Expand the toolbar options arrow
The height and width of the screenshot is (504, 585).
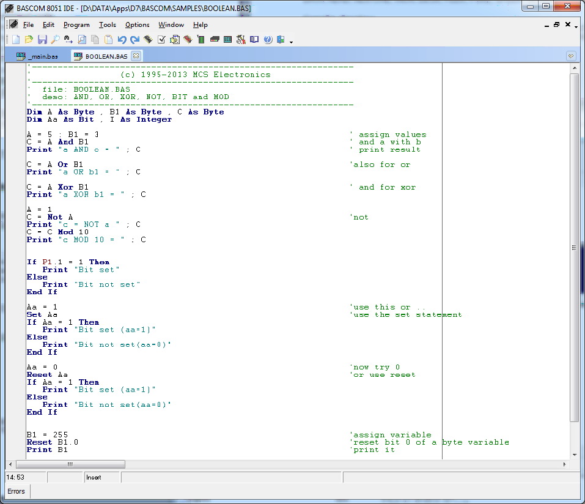[x=291, y=42]
